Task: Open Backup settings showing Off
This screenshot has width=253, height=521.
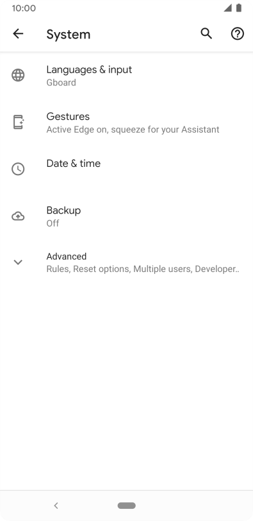Action: (126, 216)
